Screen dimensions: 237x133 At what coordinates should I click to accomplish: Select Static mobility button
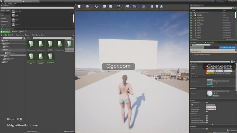coord(210,73)
